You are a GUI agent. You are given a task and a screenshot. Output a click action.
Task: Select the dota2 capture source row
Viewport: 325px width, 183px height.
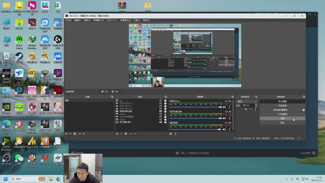click(x=141, y=117)
